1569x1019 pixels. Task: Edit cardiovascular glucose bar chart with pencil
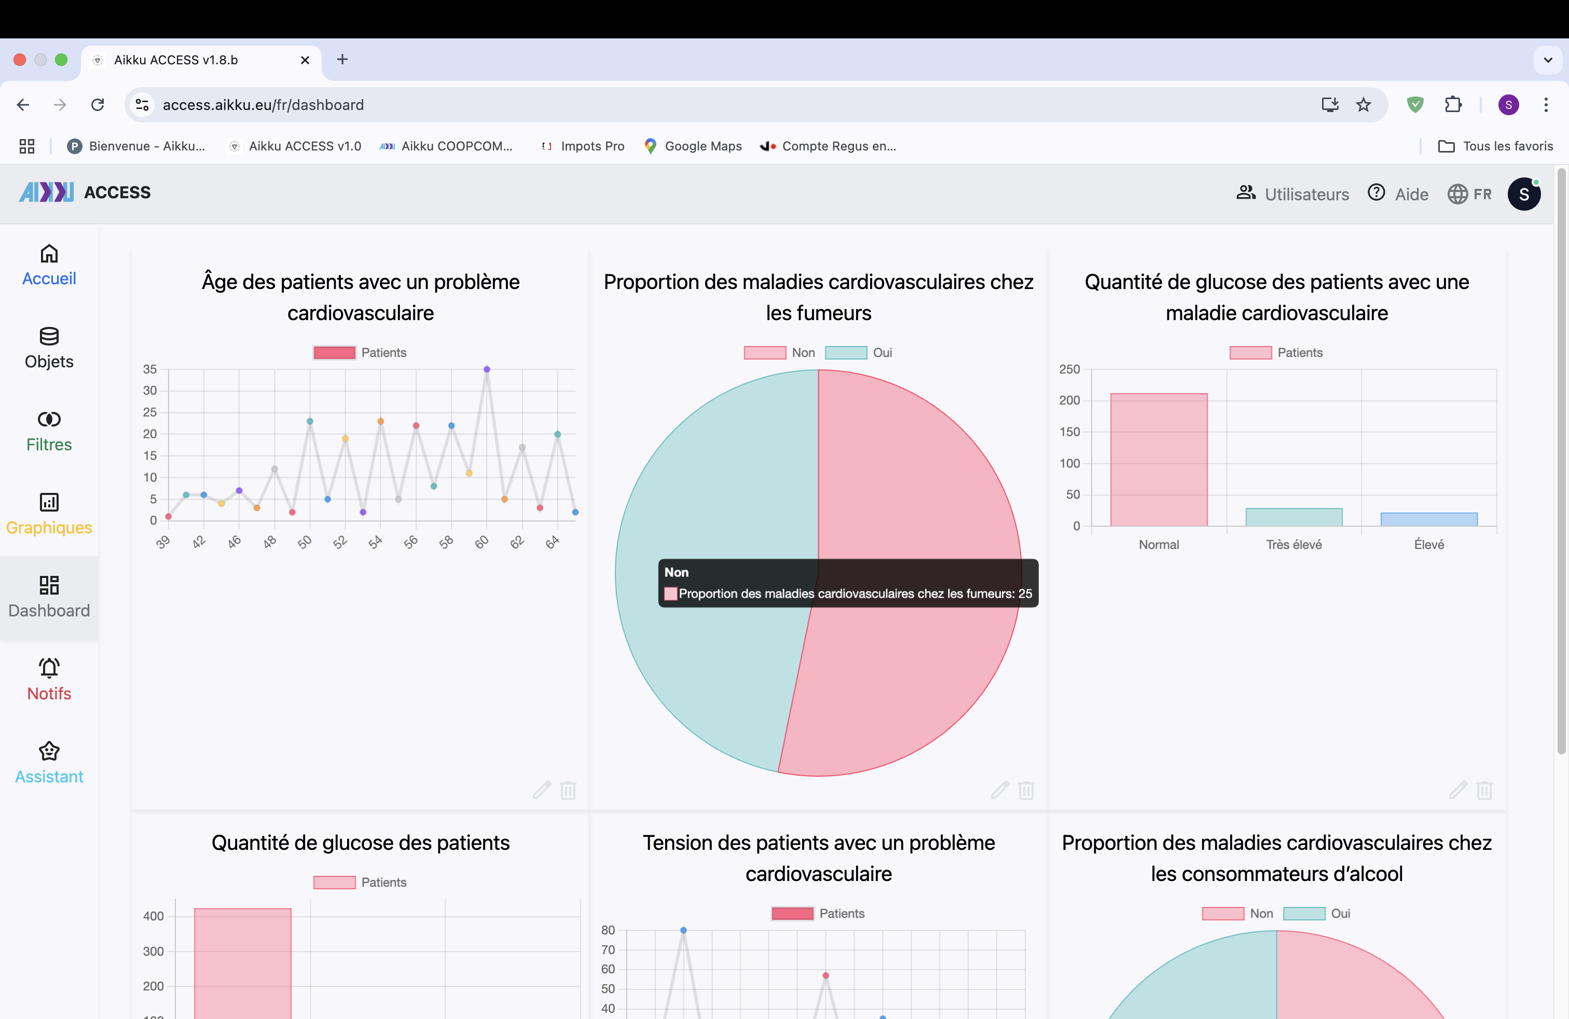pyautogui.click(x=1457, y=790)
